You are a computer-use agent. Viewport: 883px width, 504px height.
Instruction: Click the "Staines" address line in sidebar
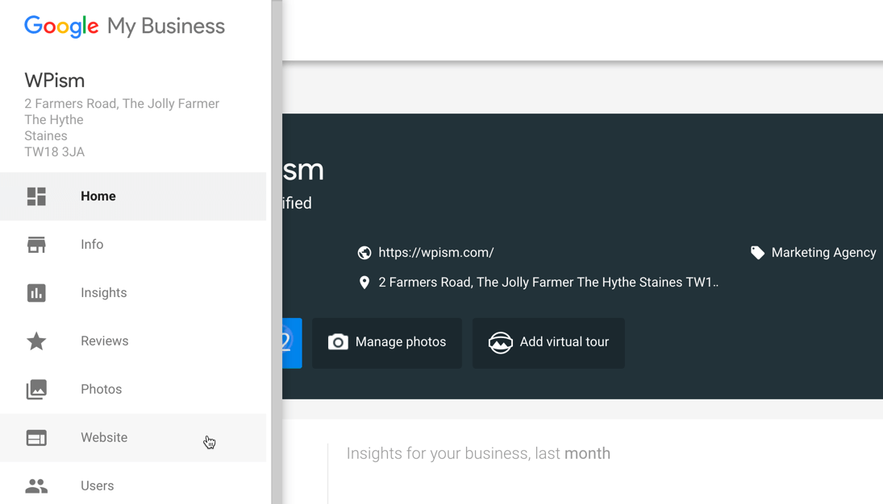click(x=46, y=136)
